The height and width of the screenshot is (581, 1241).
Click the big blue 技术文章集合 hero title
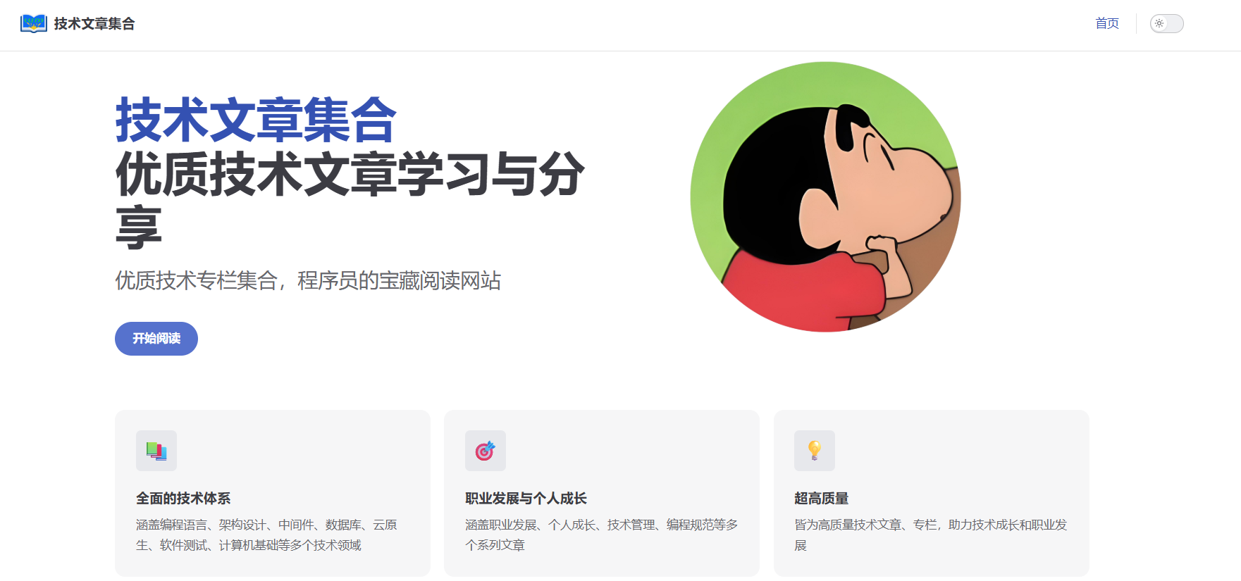257,120
